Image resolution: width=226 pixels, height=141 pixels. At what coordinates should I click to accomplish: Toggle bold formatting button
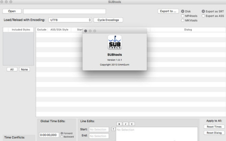119,124
